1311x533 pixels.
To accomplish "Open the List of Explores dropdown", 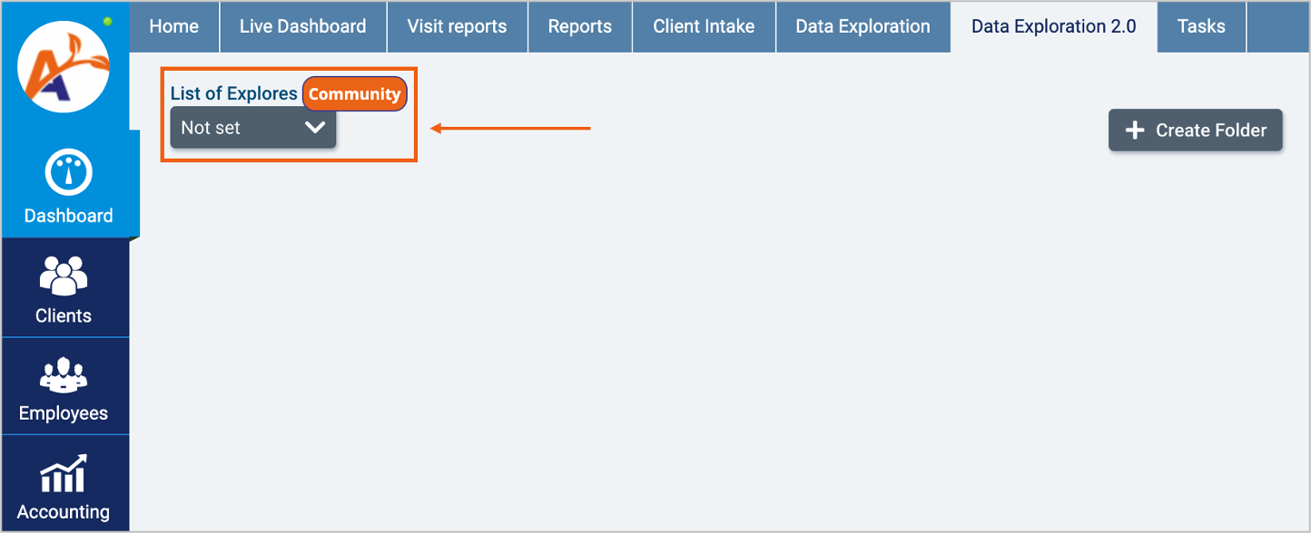I will [x=252, y=128].
